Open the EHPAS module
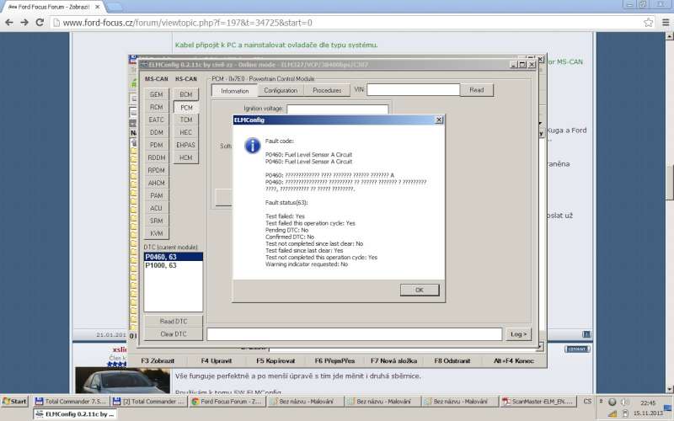This screenshot has height=421, width=674. (186, 146)
